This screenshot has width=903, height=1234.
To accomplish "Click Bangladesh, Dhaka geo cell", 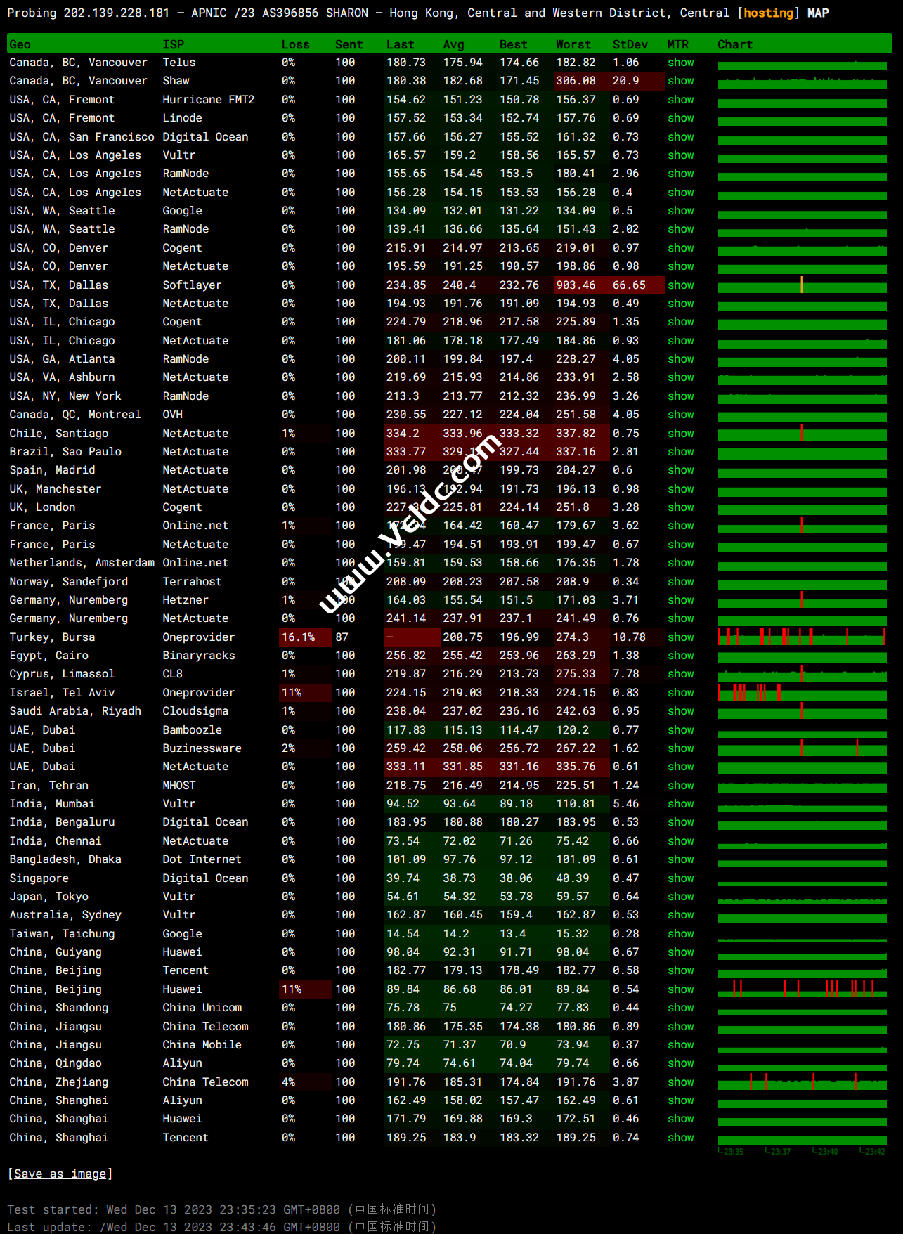I will 65,859.
